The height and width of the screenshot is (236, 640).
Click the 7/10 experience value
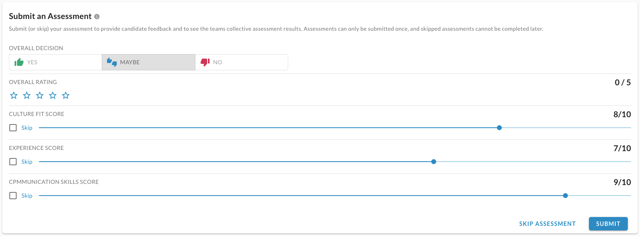622,148
